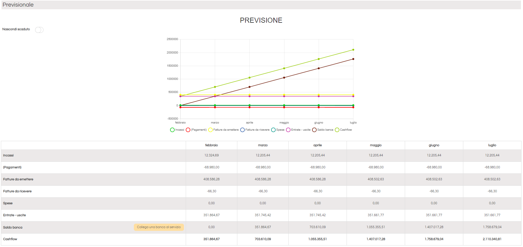Toggle the Nascondi scaduto switch

click(39, 30)
